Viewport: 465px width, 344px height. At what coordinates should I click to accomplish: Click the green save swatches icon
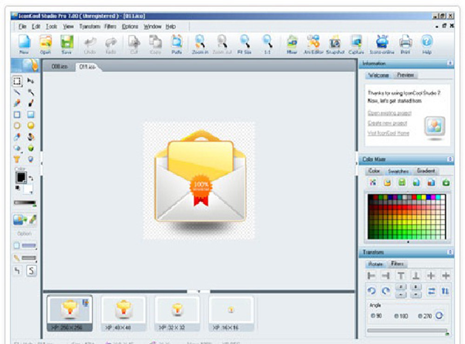click(402, 182)
